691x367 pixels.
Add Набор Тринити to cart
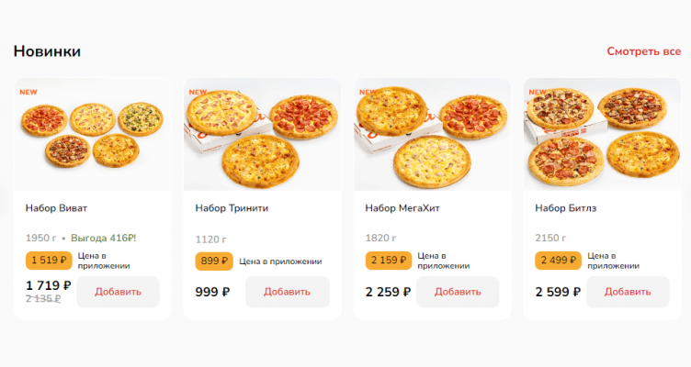click(x=288, y=292)
